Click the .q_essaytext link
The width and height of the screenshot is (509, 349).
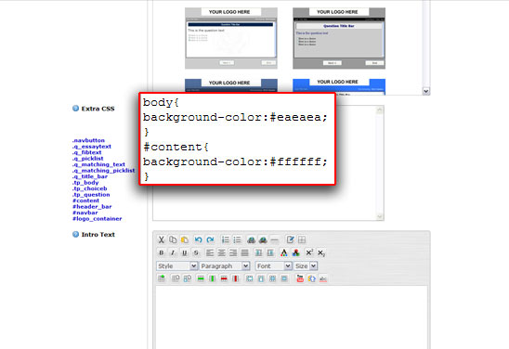pyautogui.click(x=92, y=147)
